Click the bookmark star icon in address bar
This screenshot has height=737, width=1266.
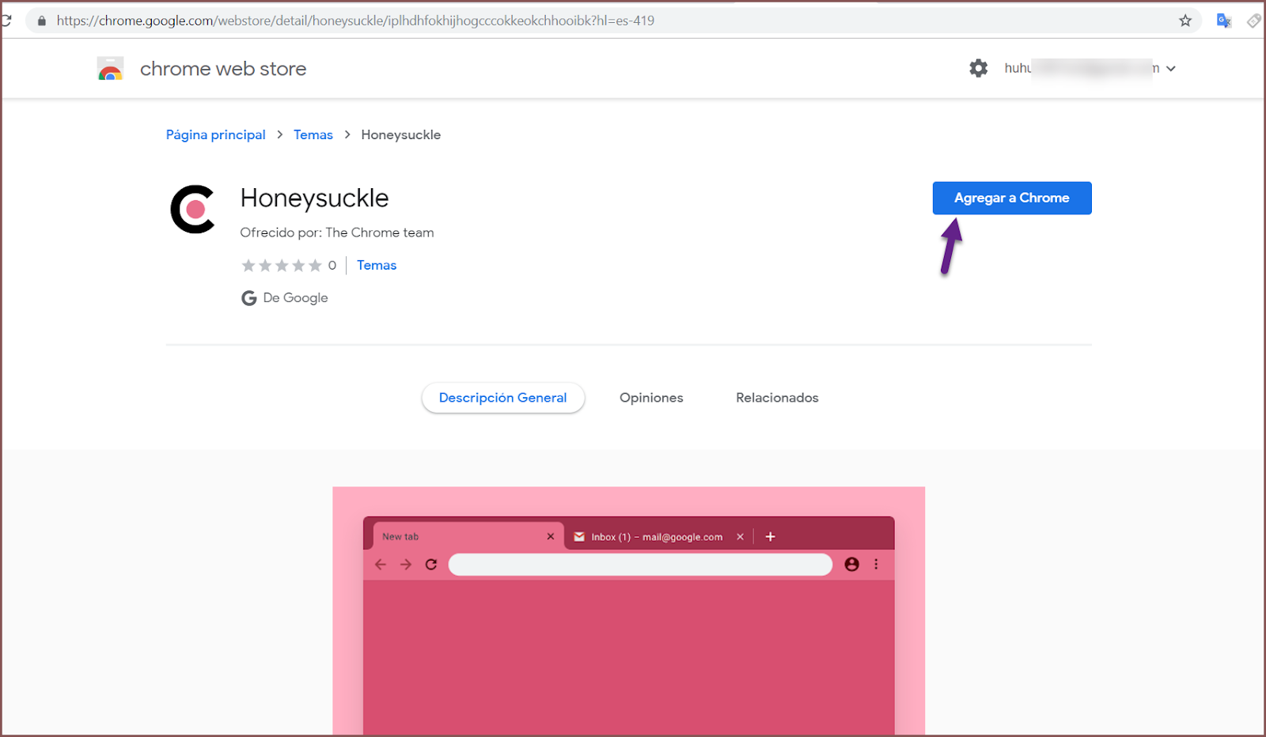(x=1185, y=21)
